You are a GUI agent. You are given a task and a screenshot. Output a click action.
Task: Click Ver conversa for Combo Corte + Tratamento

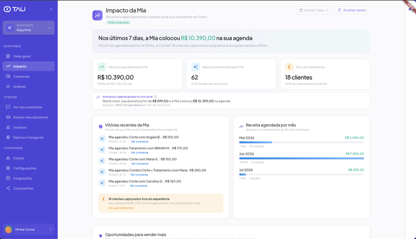tap(139, 175)
